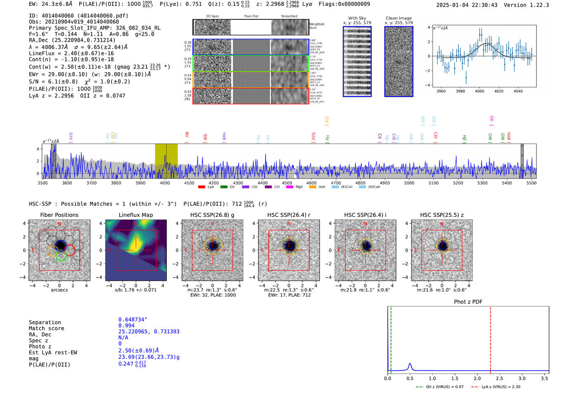
Task: Select the Weighted Sum 2D spectrum row
Action: click(x=251, y=27)
